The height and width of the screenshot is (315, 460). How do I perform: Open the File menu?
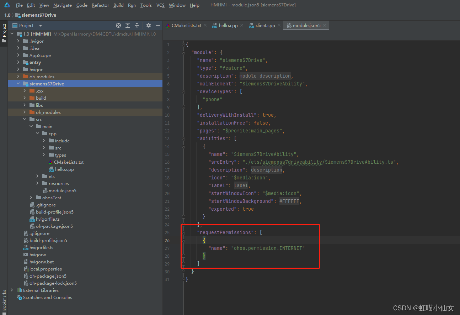19,5
